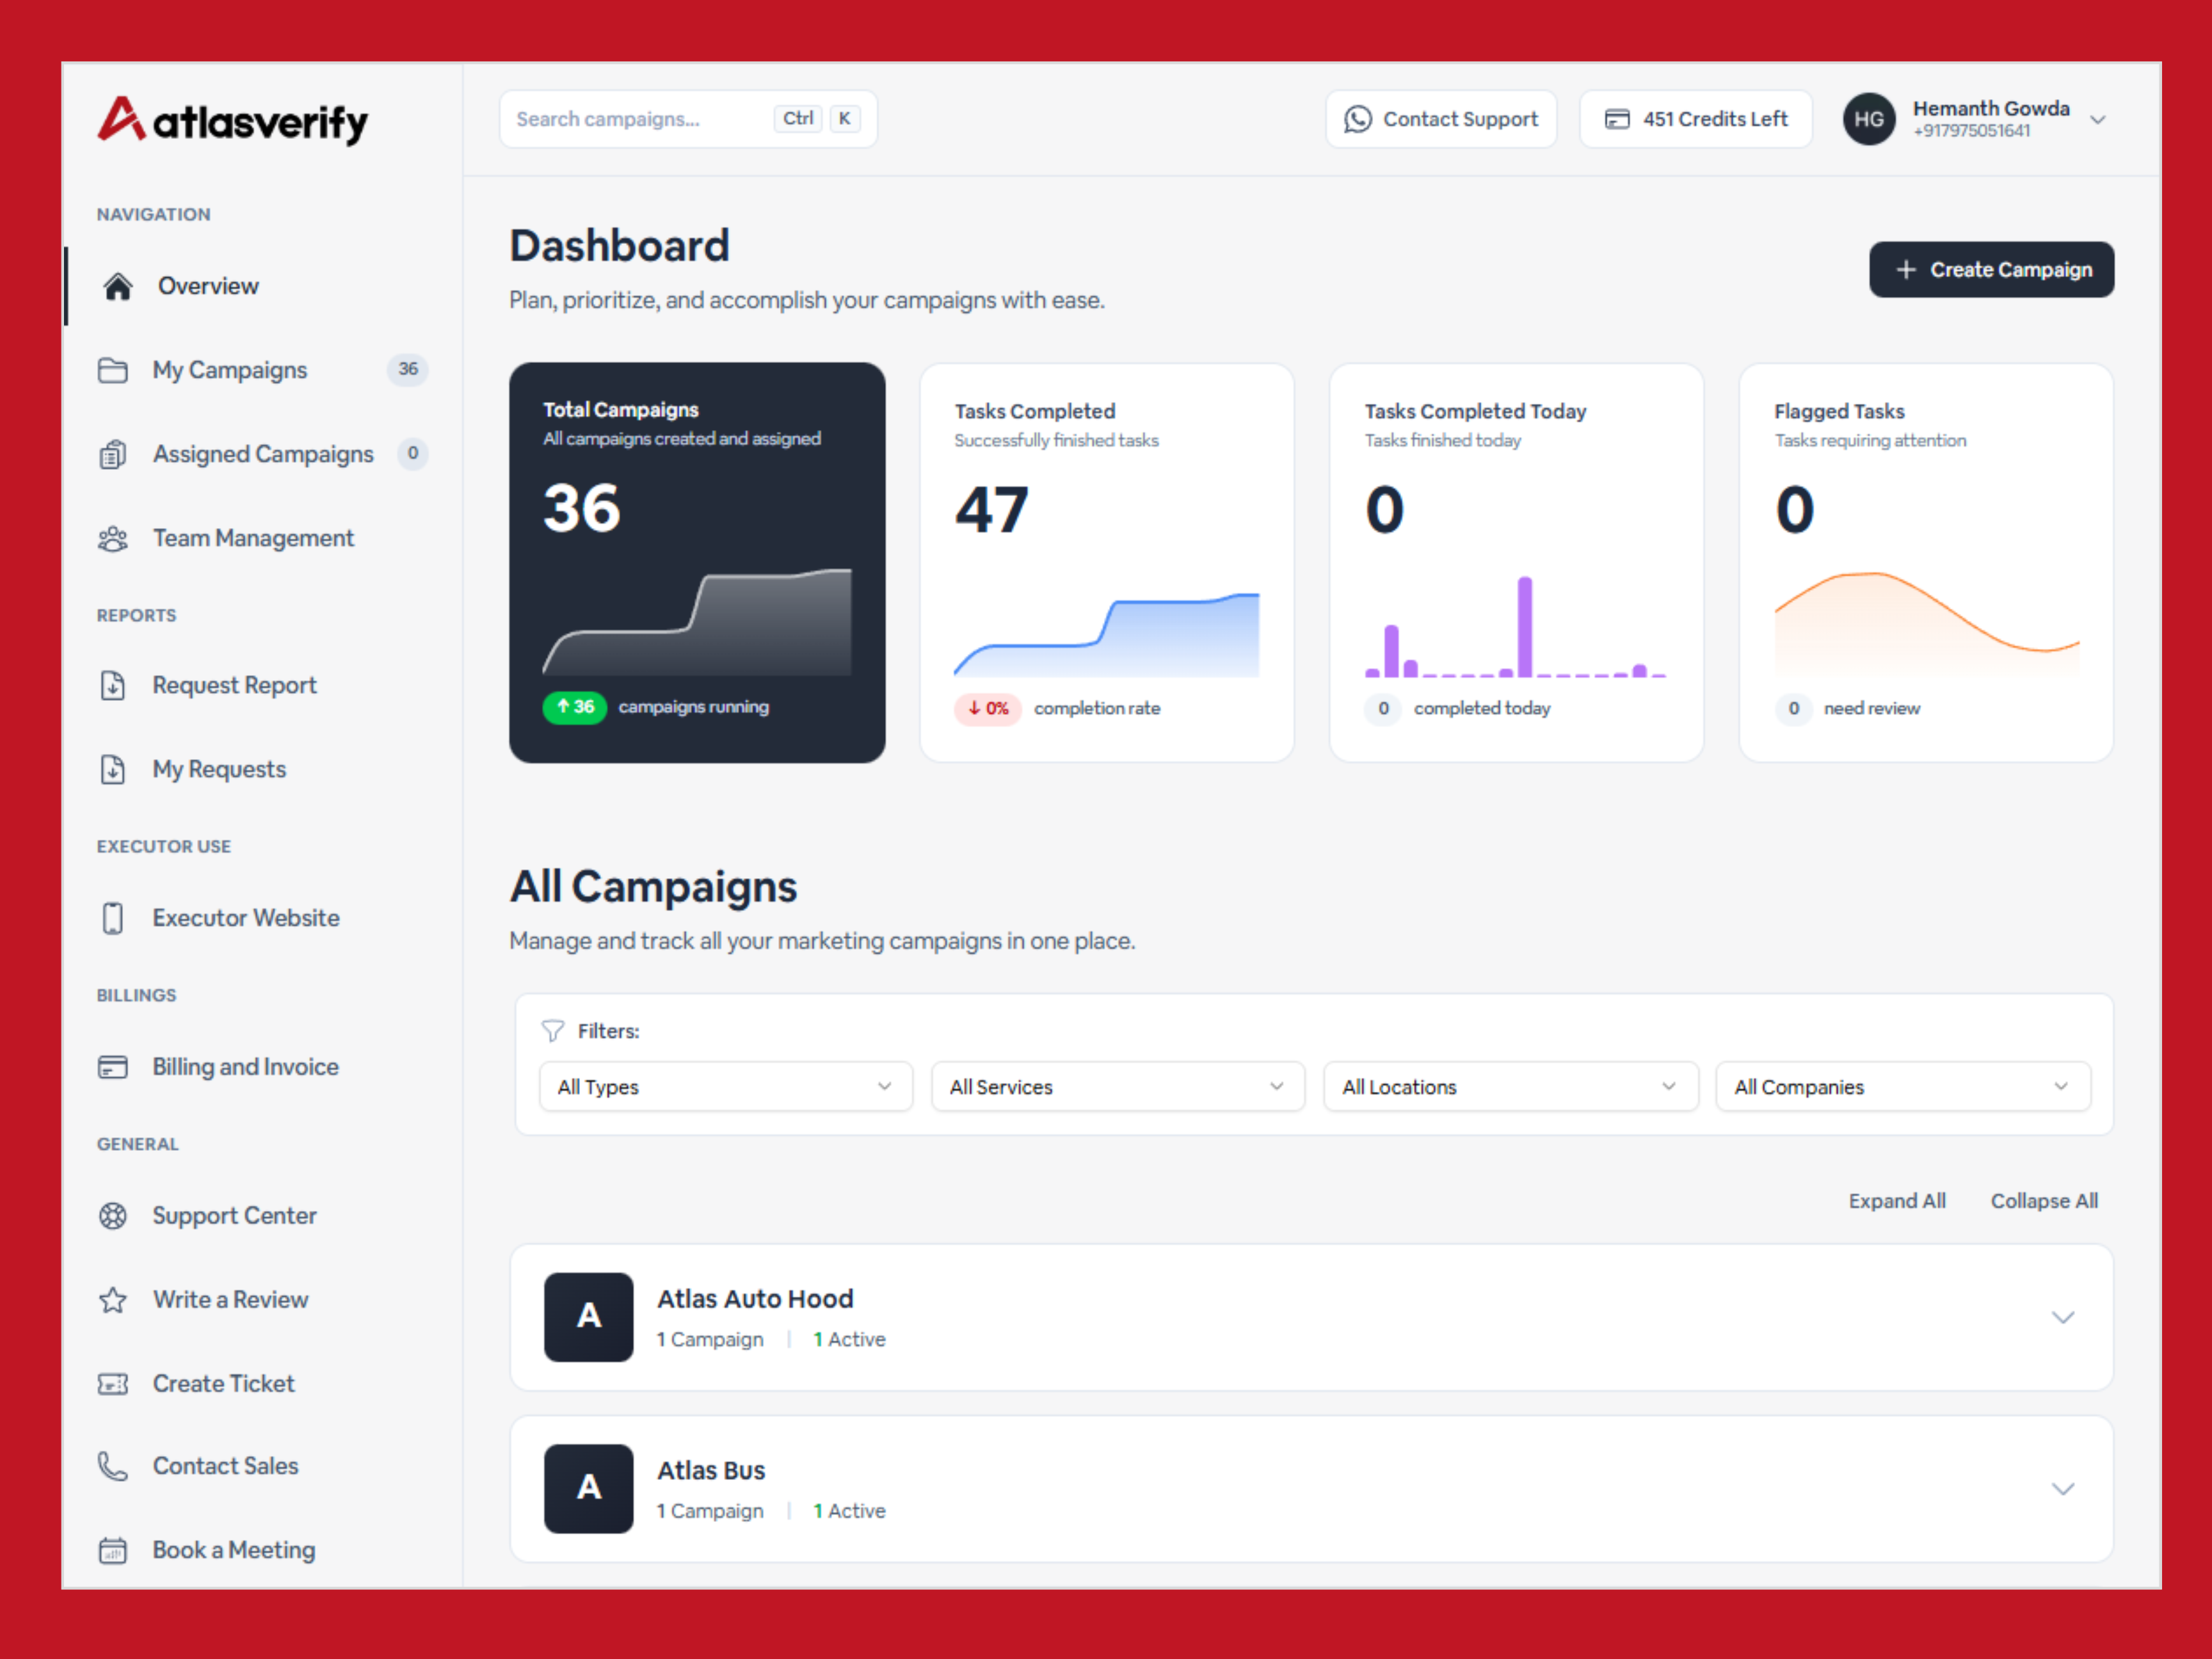Expand the Atlas Auto Hood campaign row
This screenshot has height=1659, width=2212.
coord(2062,1318)
